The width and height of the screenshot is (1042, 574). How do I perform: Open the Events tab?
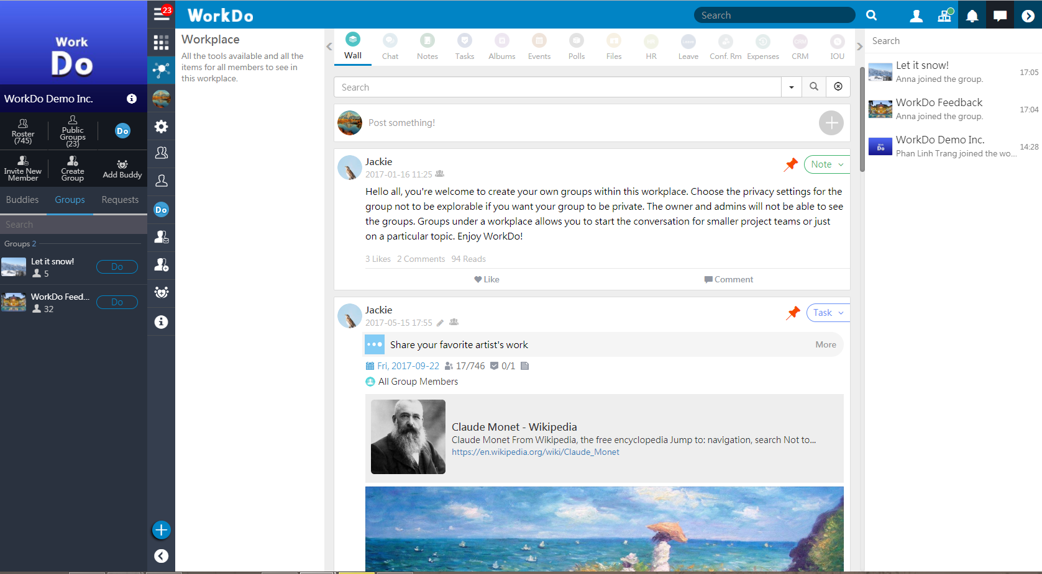coord(539,47)
